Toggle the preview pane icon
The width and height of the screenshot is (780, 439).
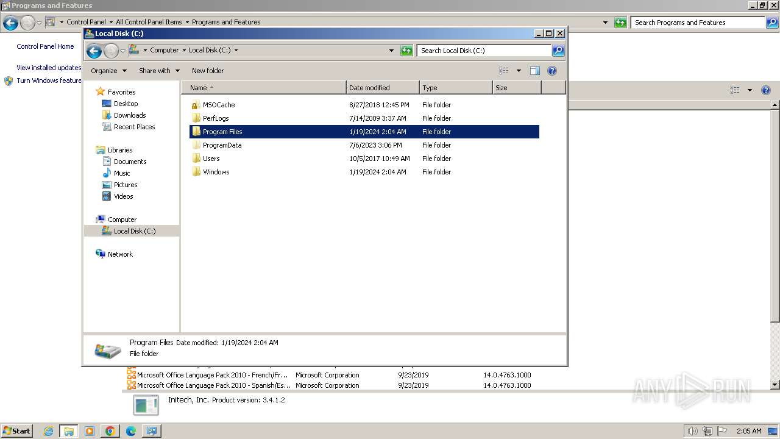pos(535,71)
